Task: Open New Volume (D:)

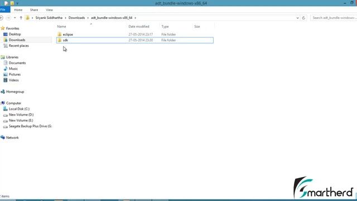Action: [x=21, y=114]
